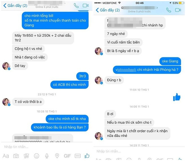Open the camera icon in left toolbar

click(x=16, y=156)
